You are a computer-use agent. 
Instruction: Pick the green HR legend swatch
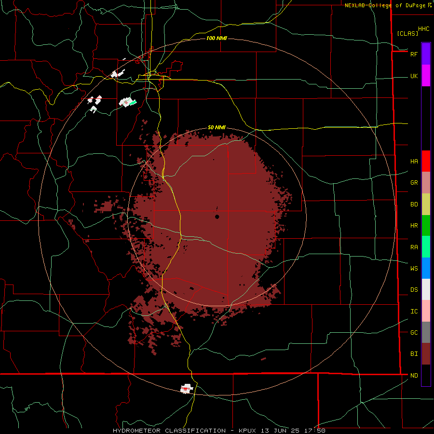point(426,226)
